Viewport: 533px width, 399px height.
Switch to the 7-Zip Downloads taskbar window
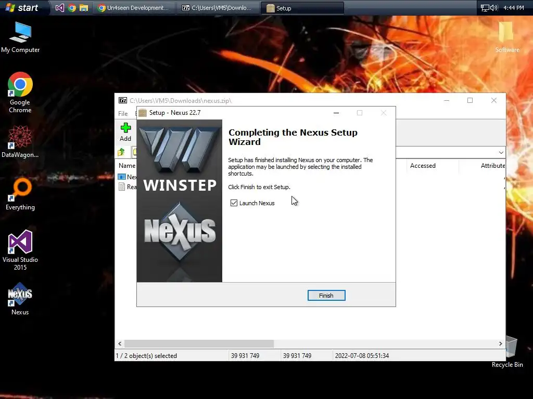(218, 8)
